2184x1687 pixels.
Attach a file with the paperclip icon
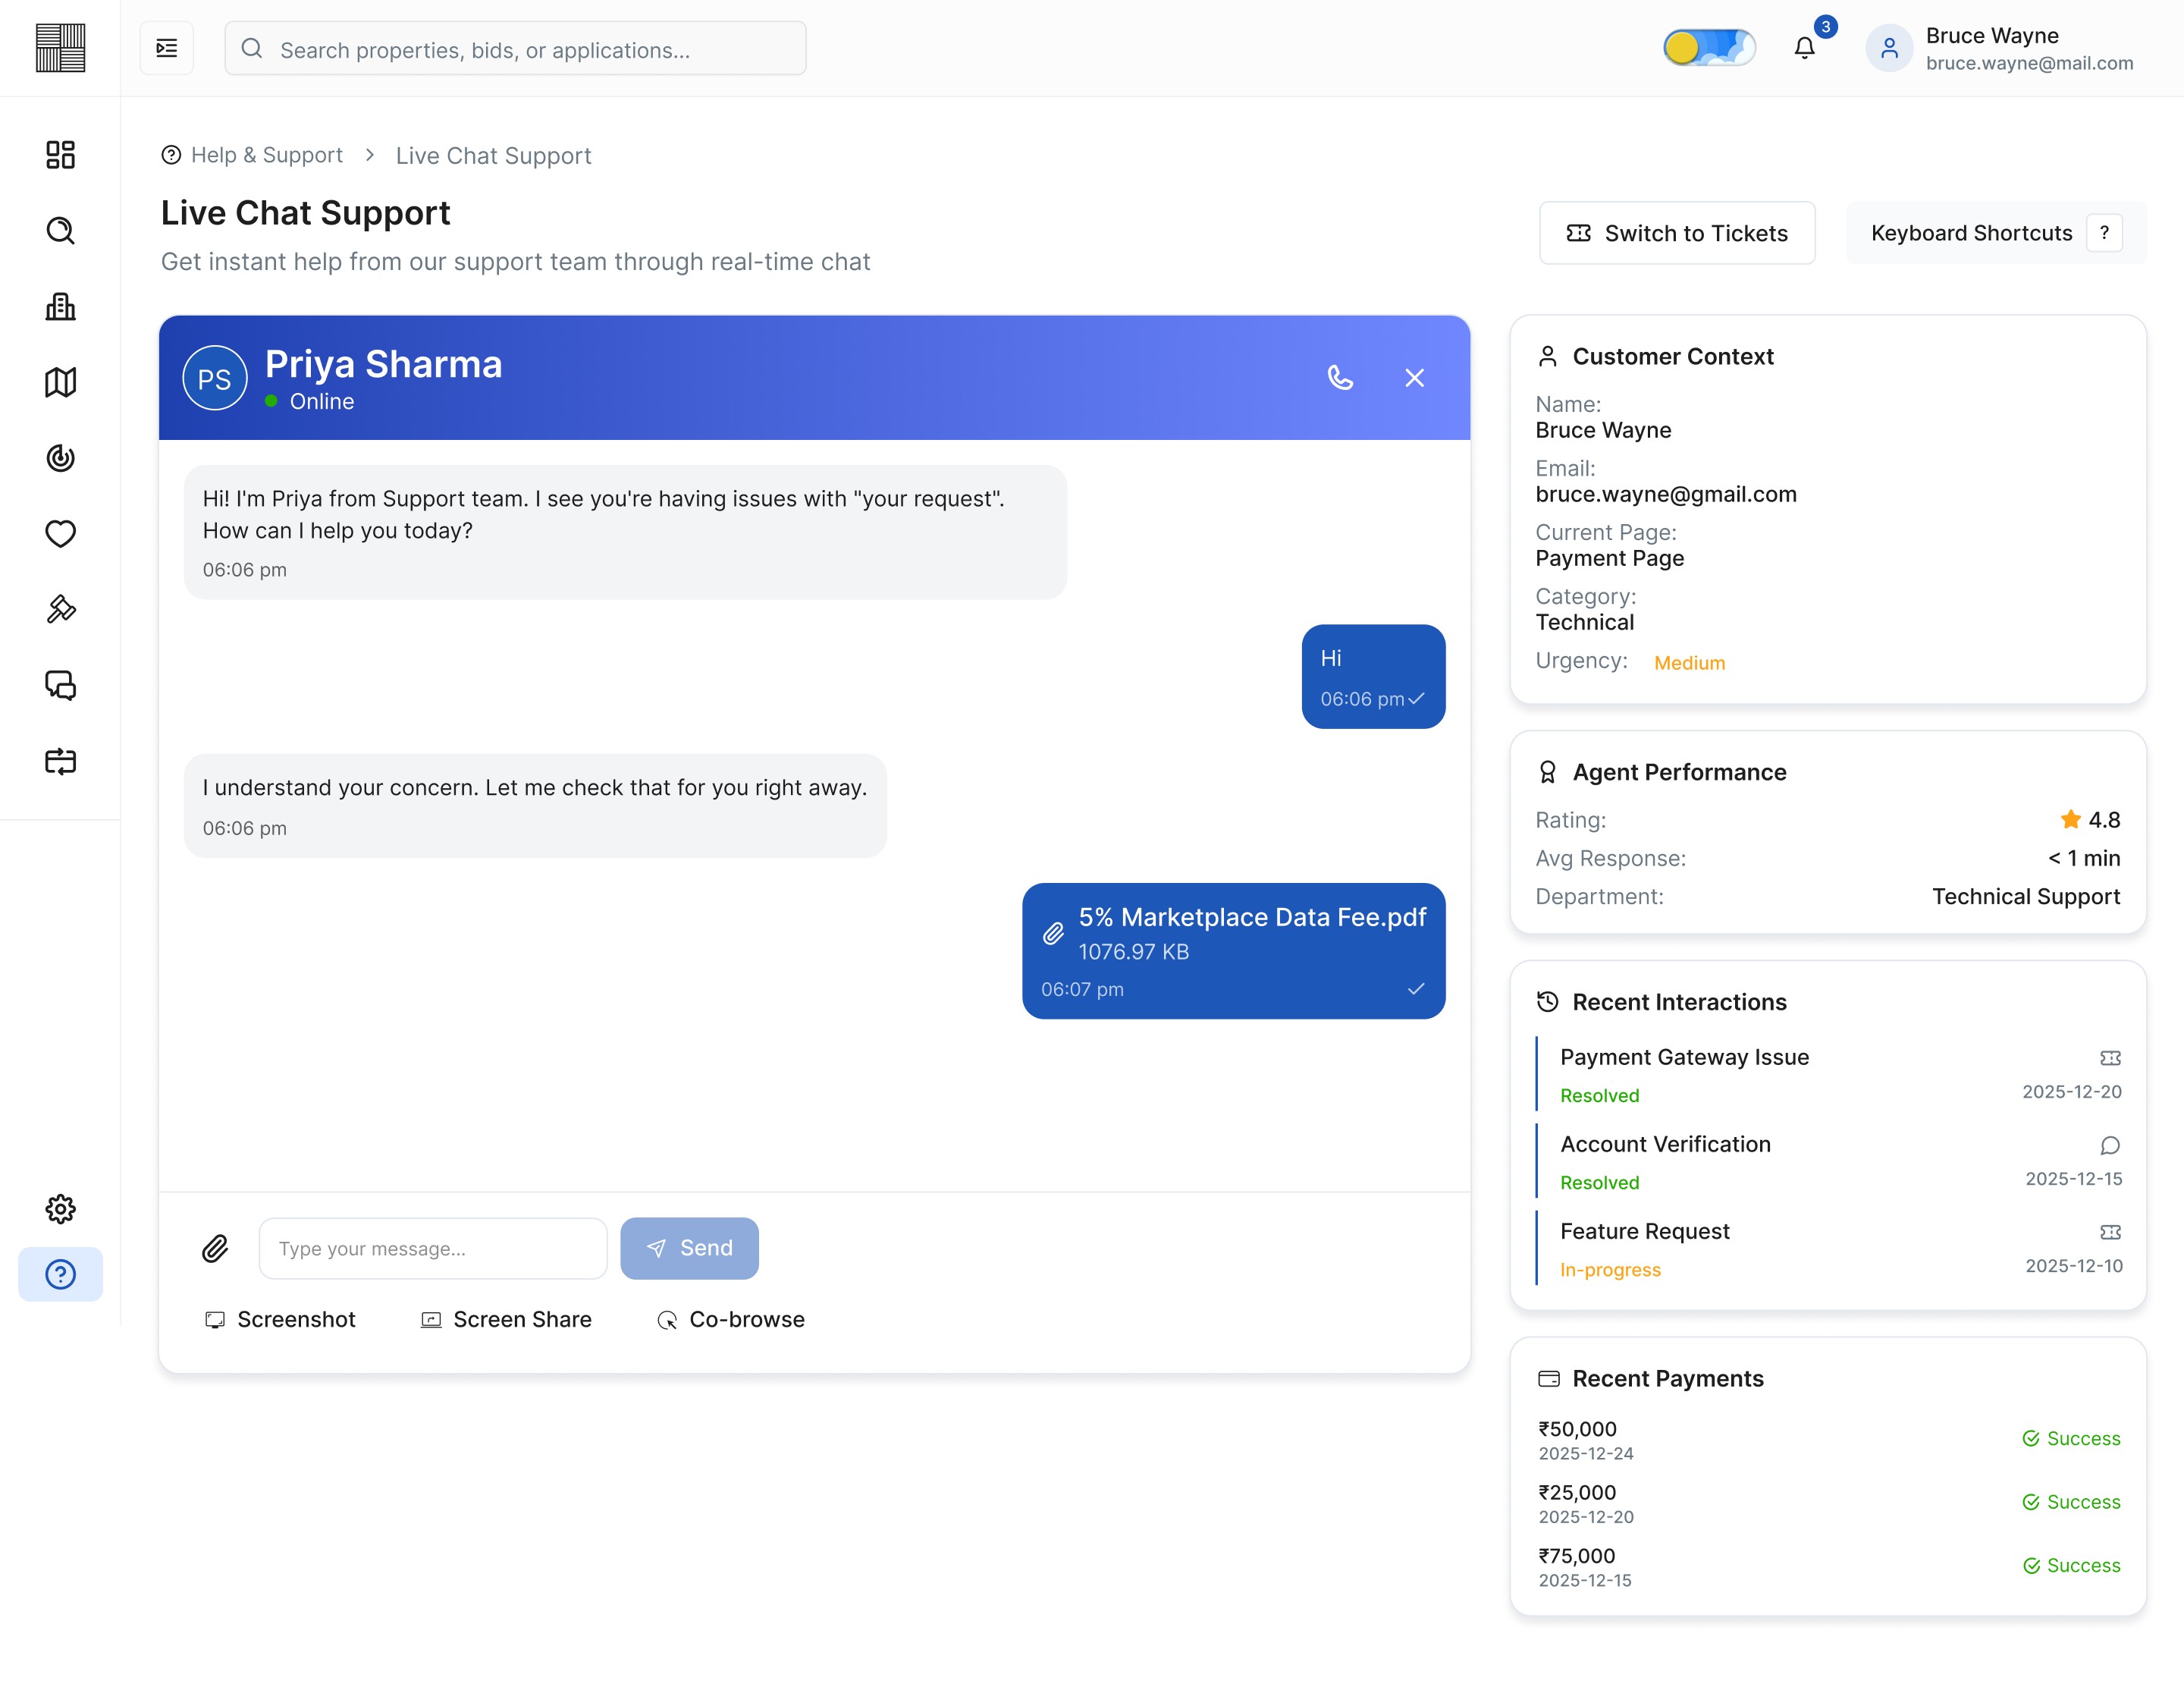215,1248
